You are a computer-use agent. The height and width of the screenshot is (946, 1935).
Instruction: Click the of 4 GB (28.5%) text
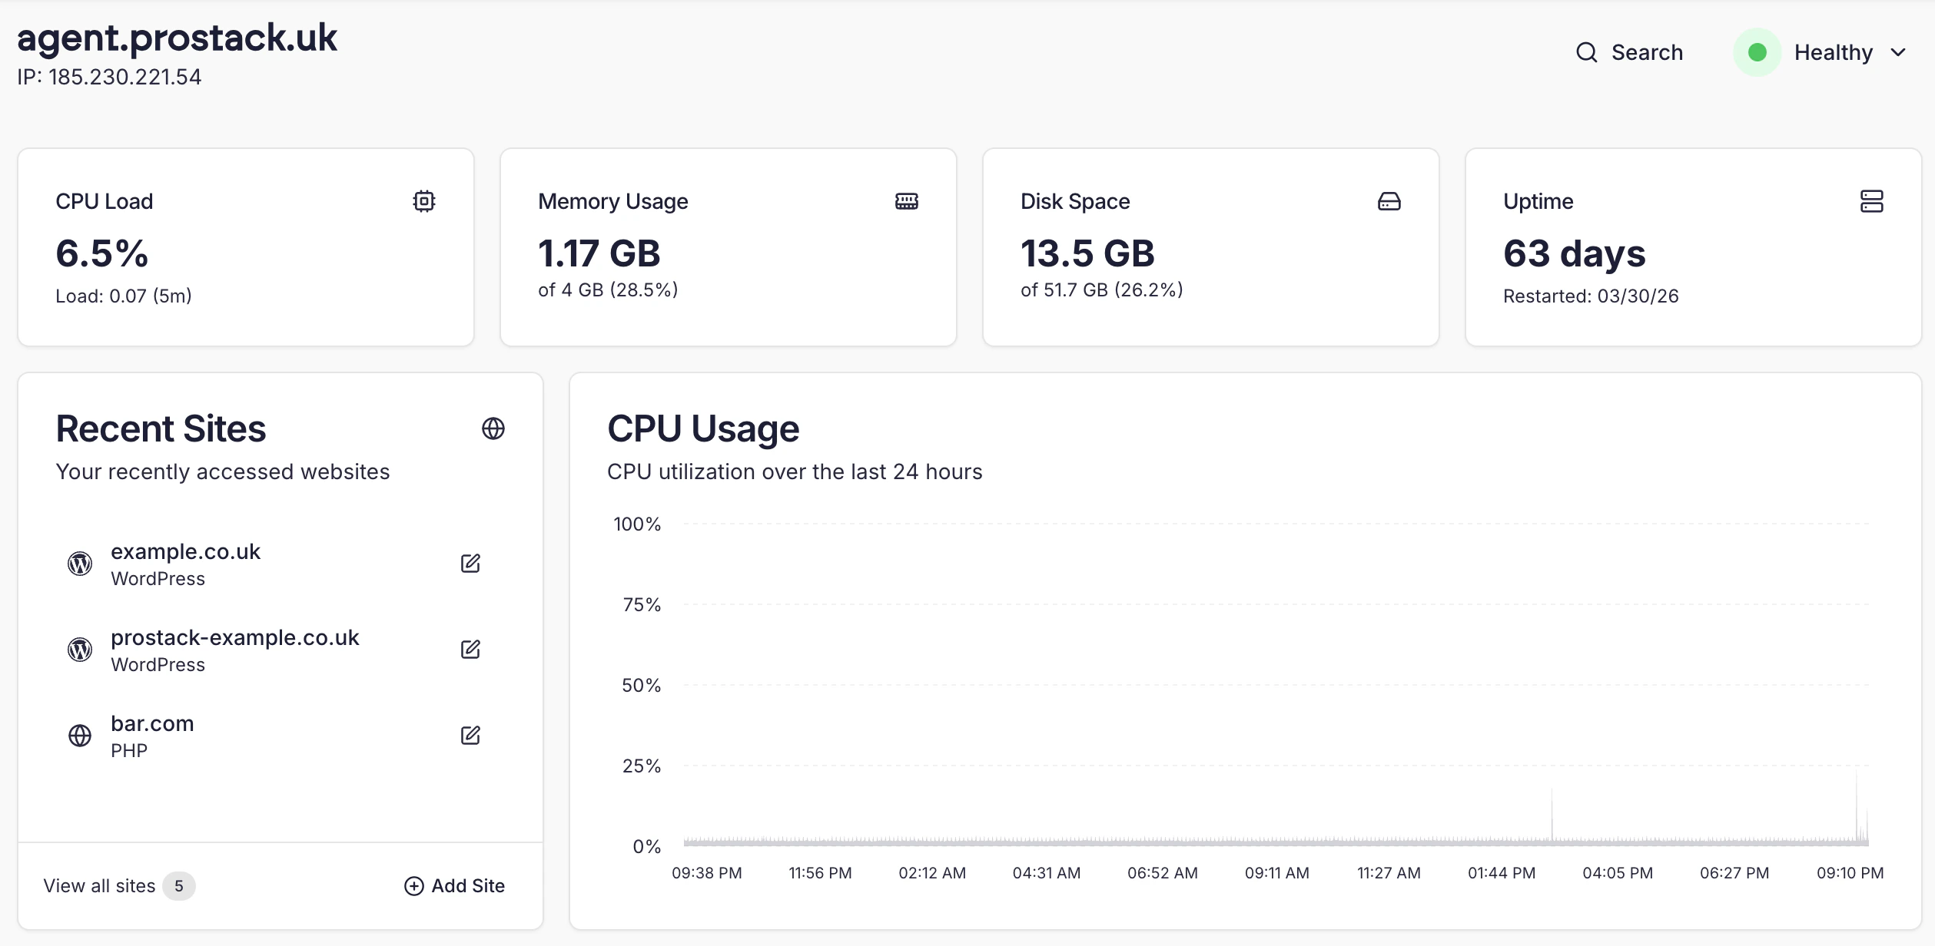pyautogui.click(x=608, y=290)
